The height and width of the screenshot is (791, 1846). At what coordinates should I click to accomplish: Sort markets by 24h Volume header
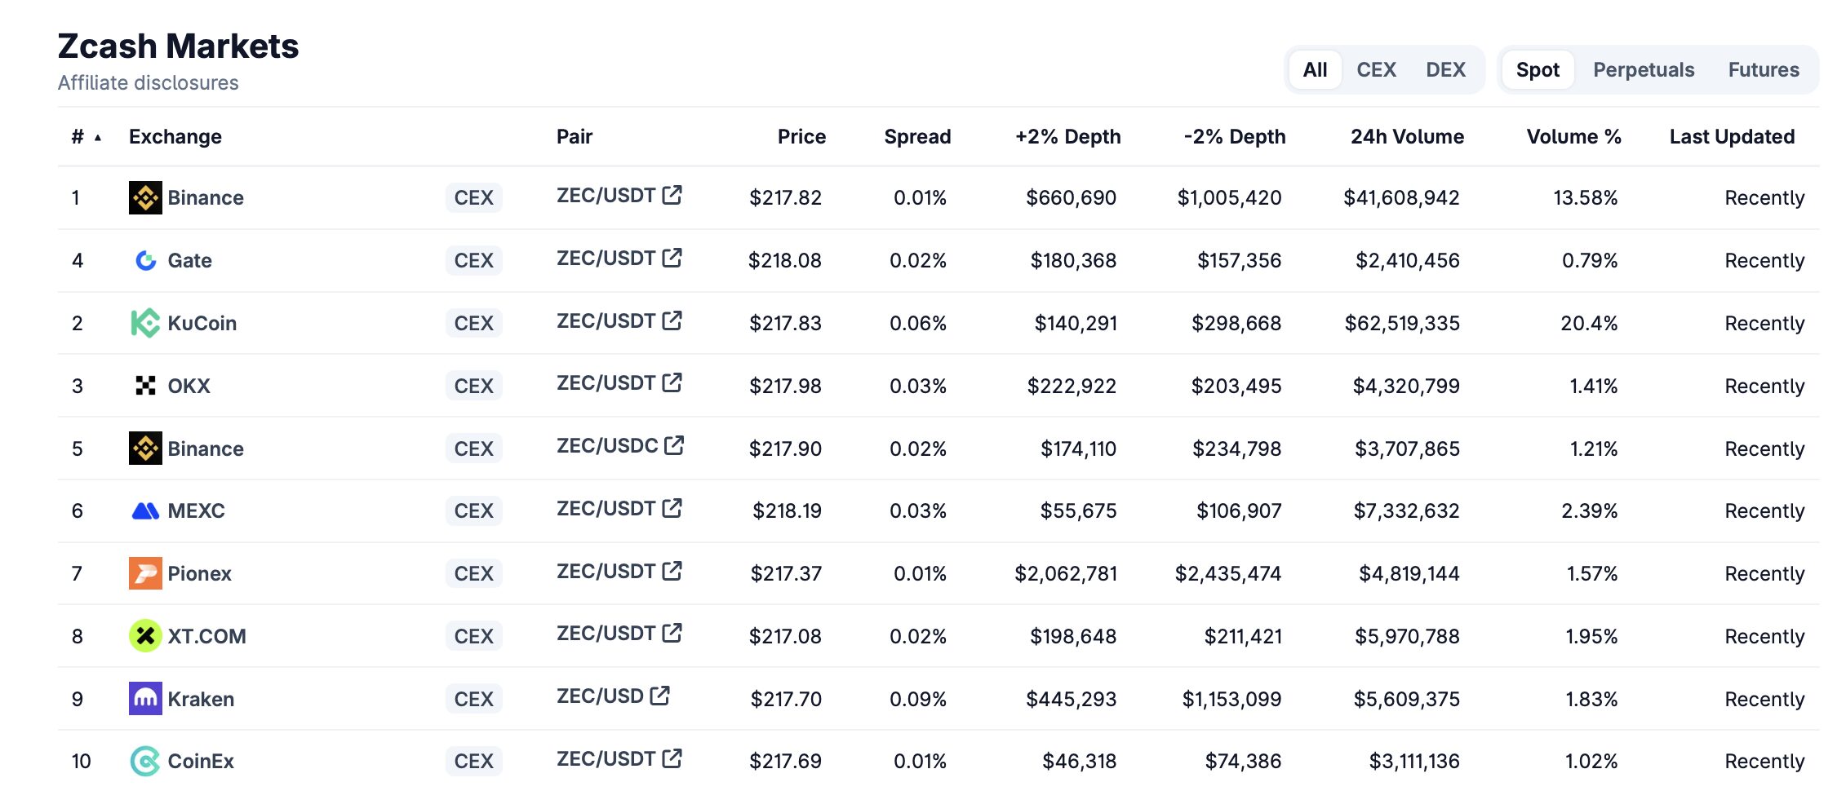(1407, 137)
